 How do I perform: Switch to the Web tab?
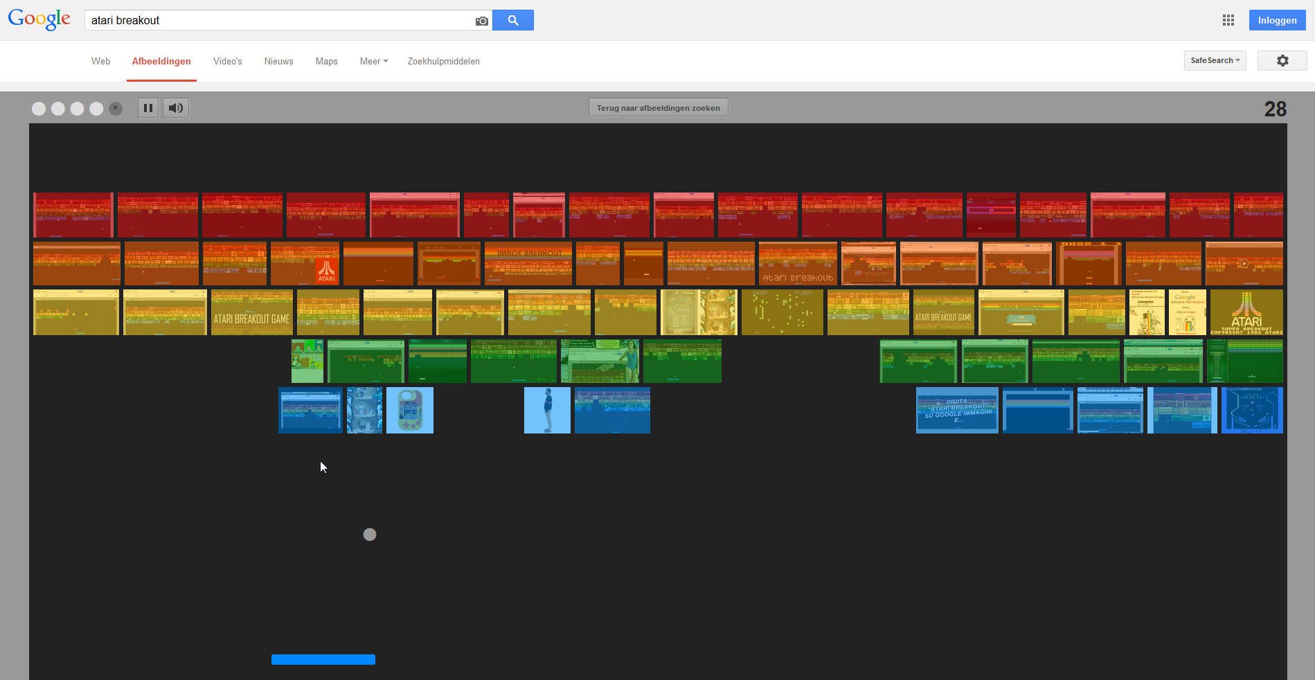coord(100,61)
